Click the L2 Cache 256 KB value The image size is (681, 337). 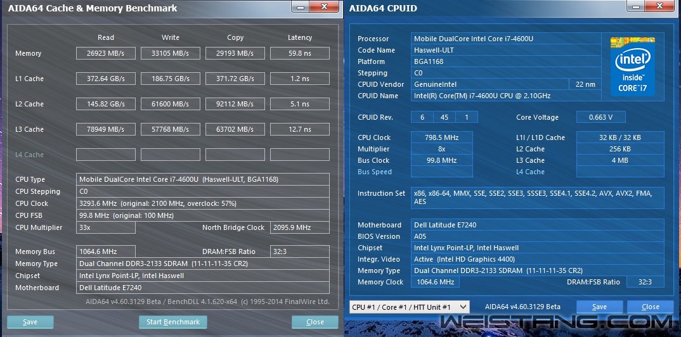point(619,149)
